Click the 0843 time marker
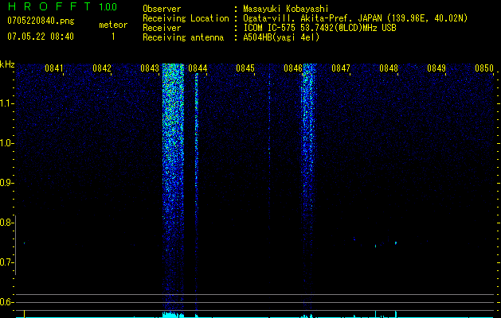Image resolution: width=501 pixels, height=318 pixels. 150,68
